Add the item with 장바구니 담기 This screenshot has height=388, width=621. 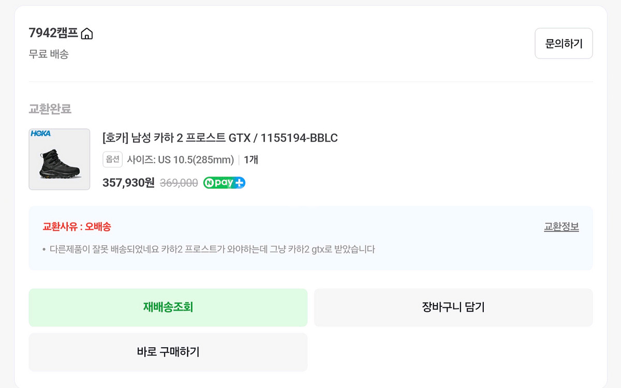click(453, 307)
